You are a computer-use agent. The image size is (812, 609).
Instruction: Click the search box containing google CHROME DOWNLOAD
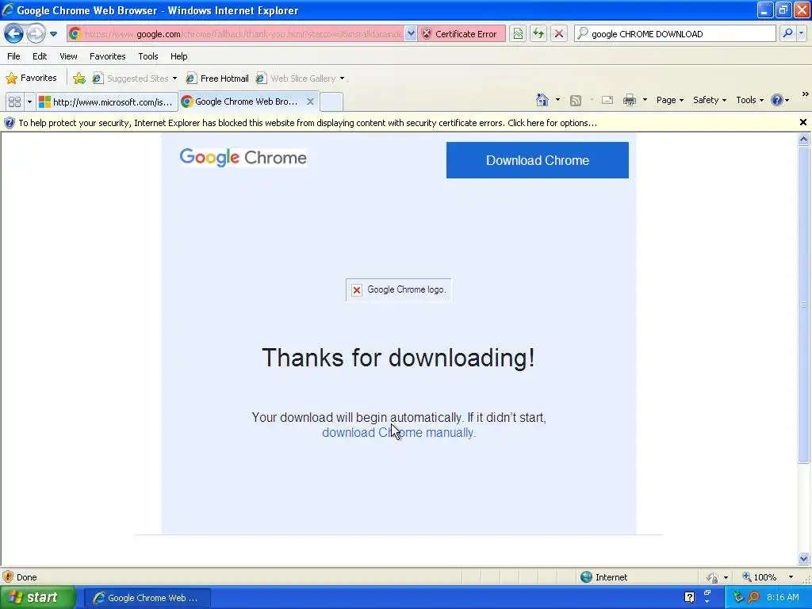(x=676, y=34)
